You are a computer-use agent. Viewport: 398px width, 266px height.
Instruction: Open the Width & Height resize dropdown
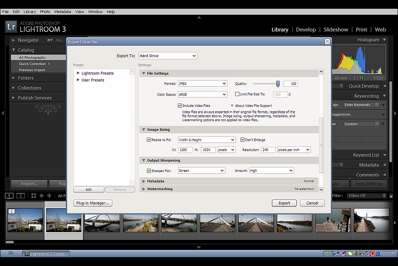click(207, 140)
